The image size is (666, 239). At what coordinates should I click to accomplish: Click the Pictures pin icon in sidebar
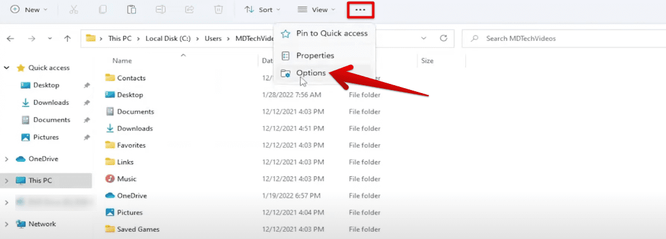click(87, 137)
